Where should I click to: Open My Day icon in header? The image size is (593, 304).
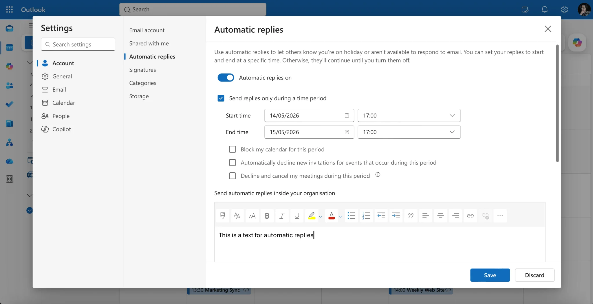point(525,10)
